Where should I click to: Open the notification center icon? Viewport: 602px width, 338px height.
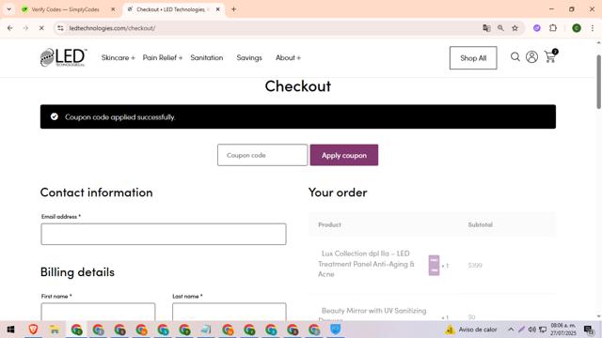pyautogui.click(x=589, y=330)
